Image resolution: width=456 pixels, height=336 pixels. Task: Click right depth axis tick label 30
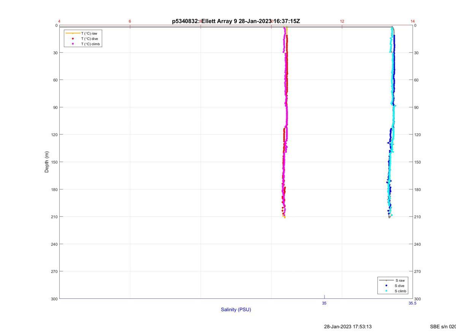417,53
